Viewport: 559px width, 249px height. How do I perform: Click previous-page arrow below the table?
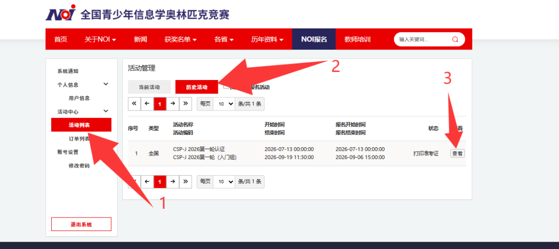tap(147, 181)
